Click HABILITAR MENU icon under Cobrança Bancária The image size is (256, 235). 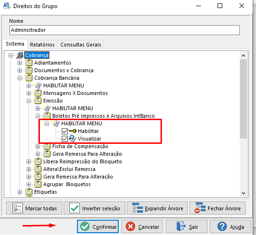(x=38, y=85)
